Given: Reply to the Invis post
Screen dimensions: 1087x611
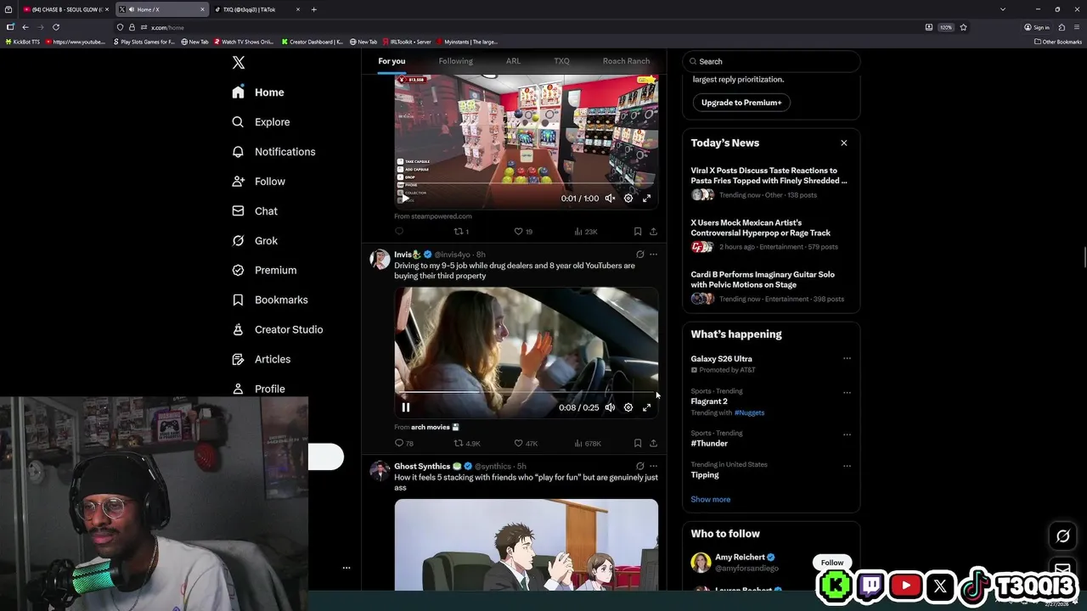Looking at the screenshot, I should (x=404, y=443).
